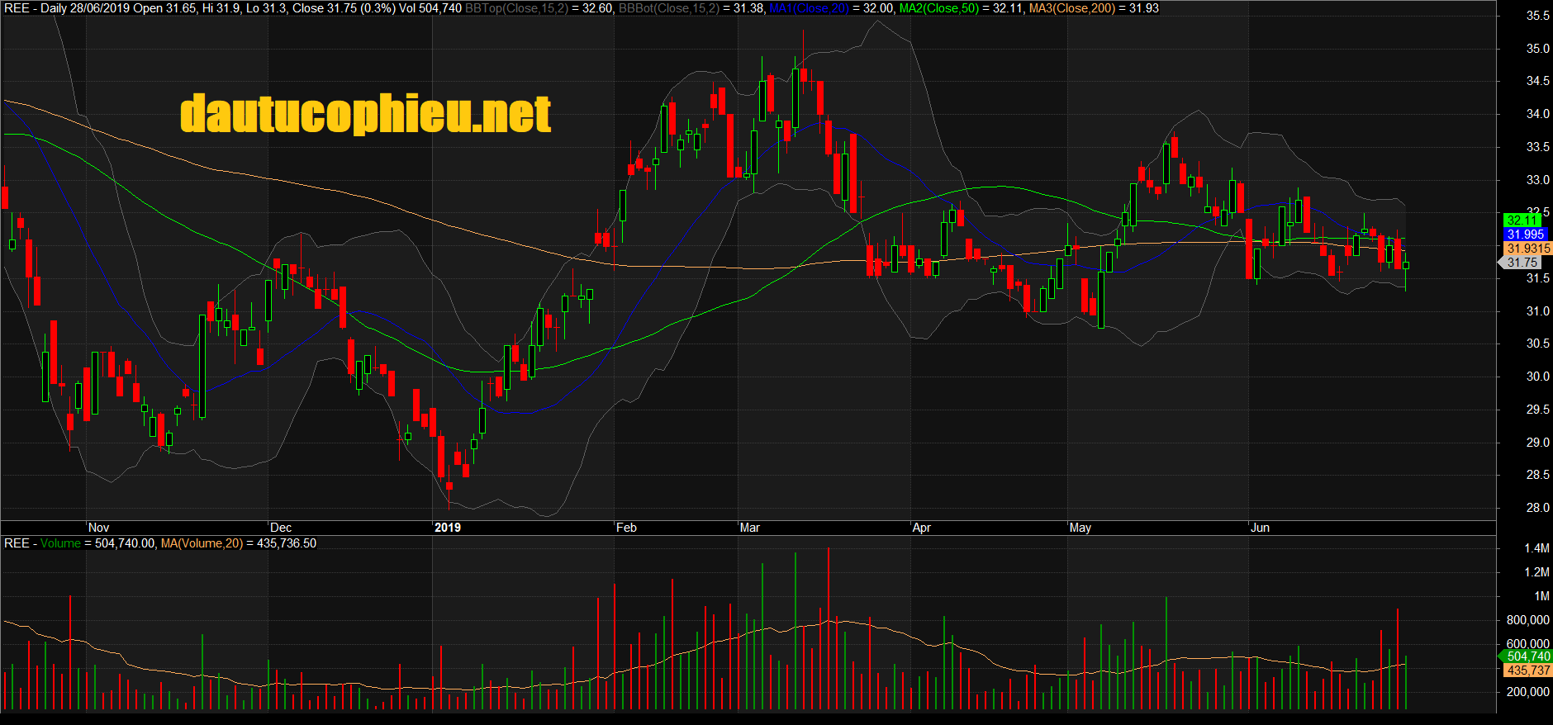Click the 30.5 price axis label

click(x=1538, y=344)
